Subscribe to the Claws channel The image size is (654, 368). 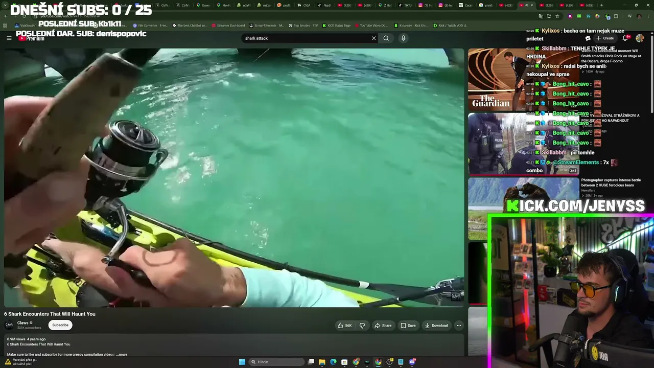60,325
